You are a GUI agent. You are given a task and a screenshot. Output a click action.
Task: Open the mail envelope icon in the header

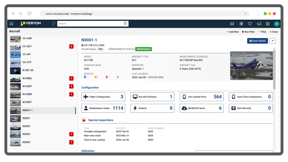(x=232, y=24)
